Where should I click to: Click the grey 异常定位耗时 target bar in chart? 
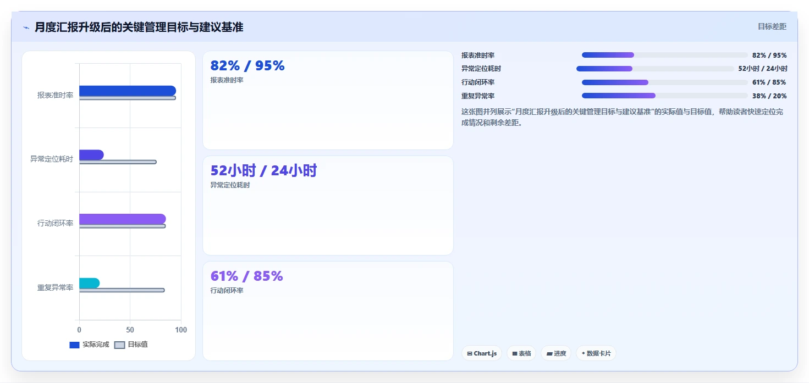pyautogui.click(x=118, y=162)
